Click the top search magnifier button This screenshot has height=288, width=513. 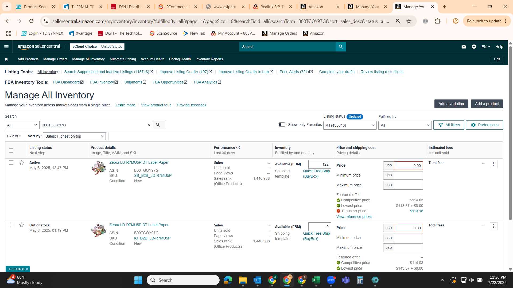pyautogui.click(x=341, y=47)
